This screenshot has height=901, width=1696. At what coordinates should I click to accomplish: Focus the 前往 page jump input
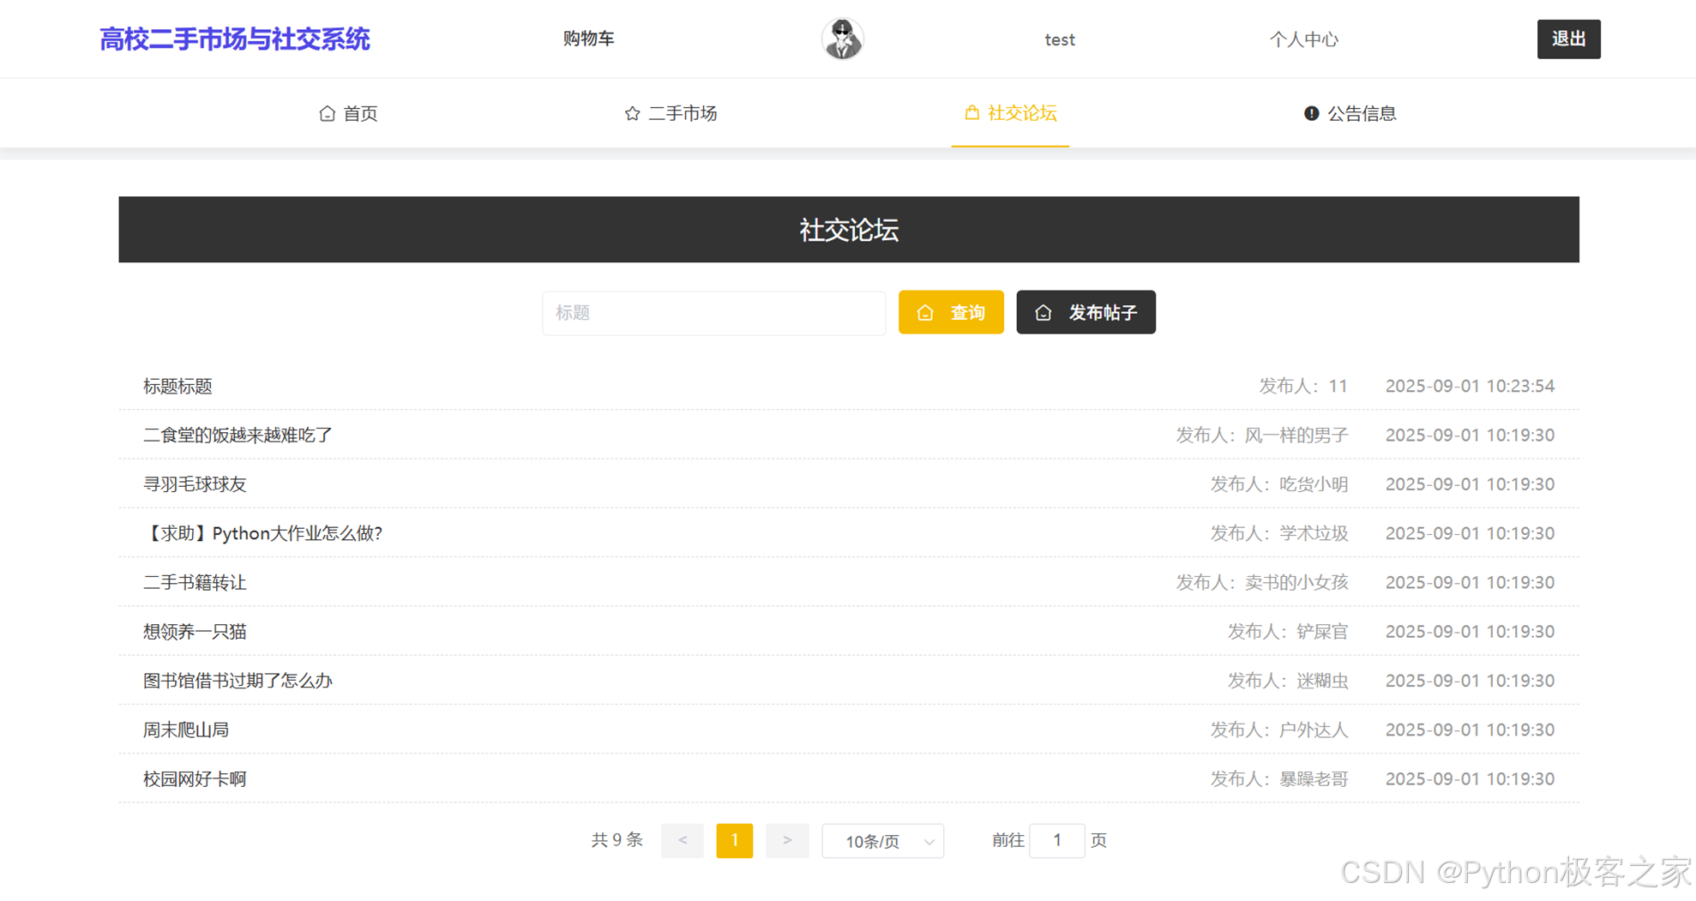tap(1056, 840)
